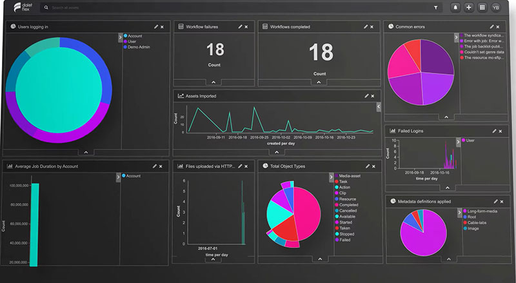Collapse the Users logging in legend

tap(121, 38)
